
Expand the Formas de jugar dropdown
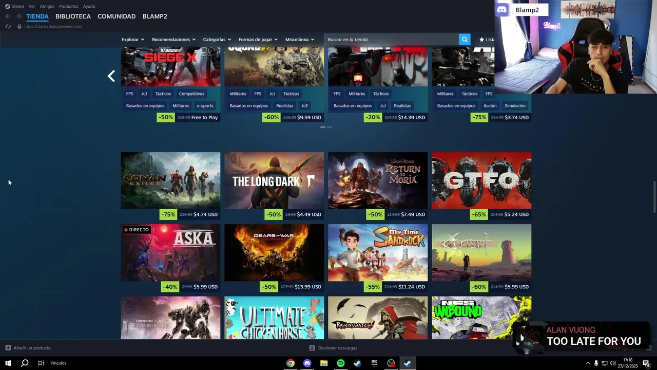tap(258, 40)
